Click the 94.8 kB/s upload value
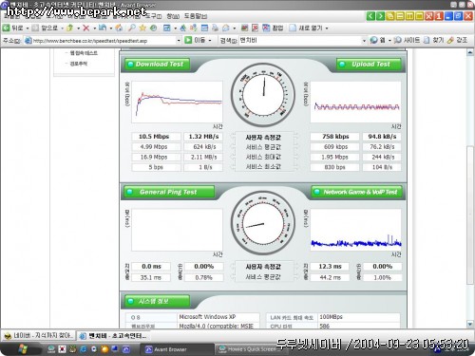The height and width of the screenshot is (356, 475). [x=382, y=137]
